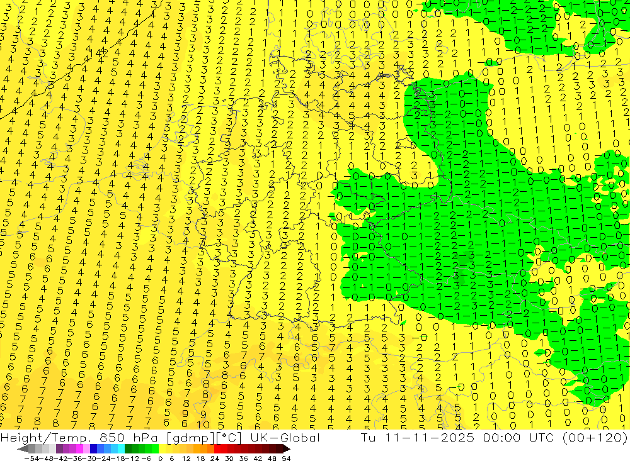The height and width of the screenshot is (461, 630).
Task: Click the cyan legend swatch near -18
Action: coord(121,449)
